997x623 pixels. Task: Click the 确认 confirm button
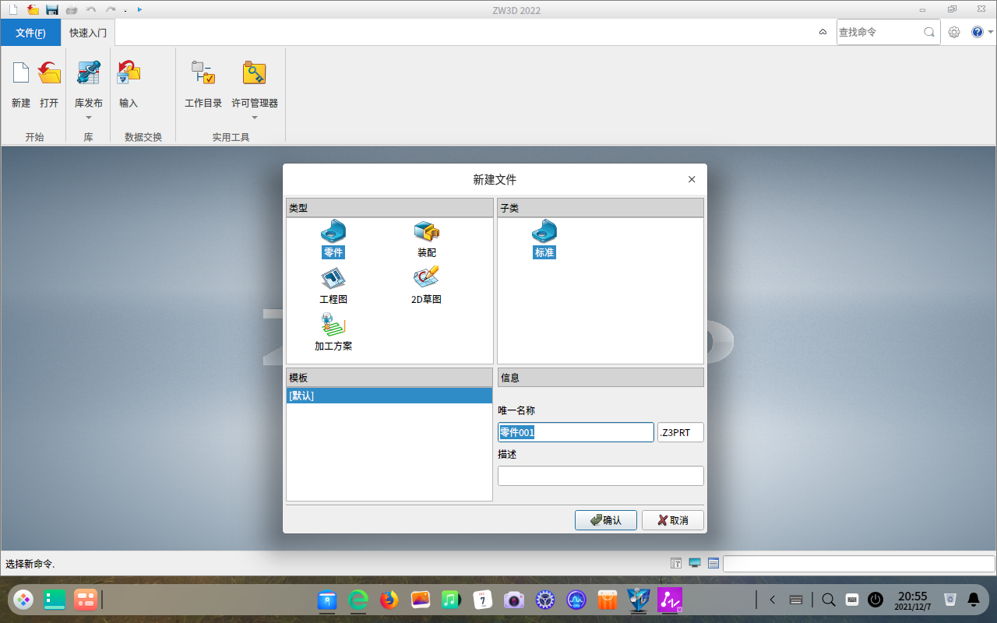click(x=606, y=519)
